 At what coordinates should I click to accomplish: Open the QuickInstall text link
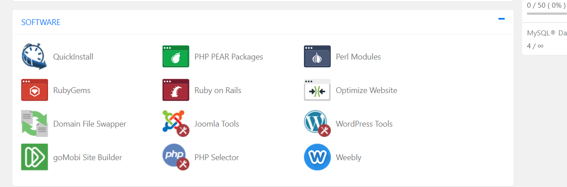[x=73, y=57]
